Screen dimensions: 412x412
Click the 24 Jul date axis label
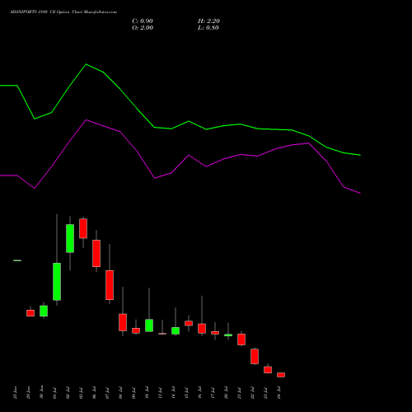[x=279, y=393]
